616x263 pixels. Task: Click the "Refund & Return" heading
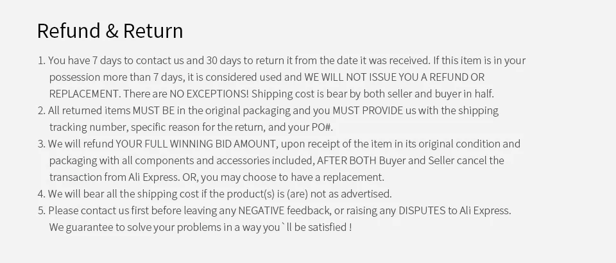110,31
